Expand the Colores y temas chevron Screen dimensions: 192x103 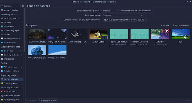22,83
